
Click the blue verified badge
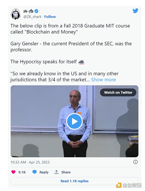[x=36, y=11]
